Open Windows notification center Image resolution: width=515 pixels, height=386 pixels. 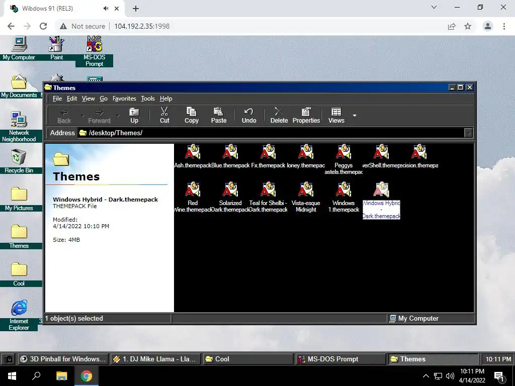pyautogui.click(x=499, y=376)
